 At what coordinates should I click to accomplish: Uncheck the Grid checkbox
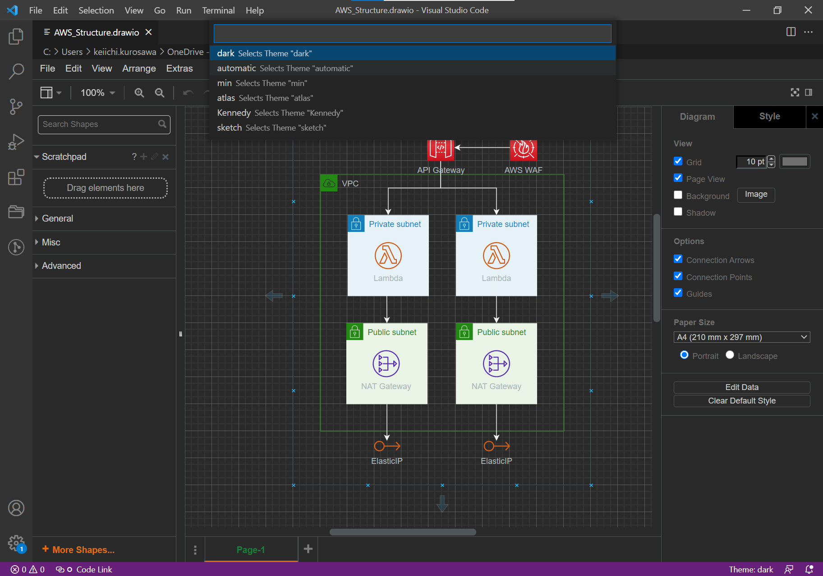[x=678, y=161]
